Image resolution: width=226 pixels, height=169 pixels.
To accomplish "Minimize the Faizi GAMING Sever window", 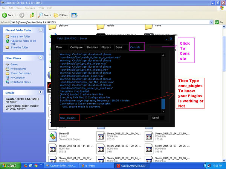I will (166, 39).
